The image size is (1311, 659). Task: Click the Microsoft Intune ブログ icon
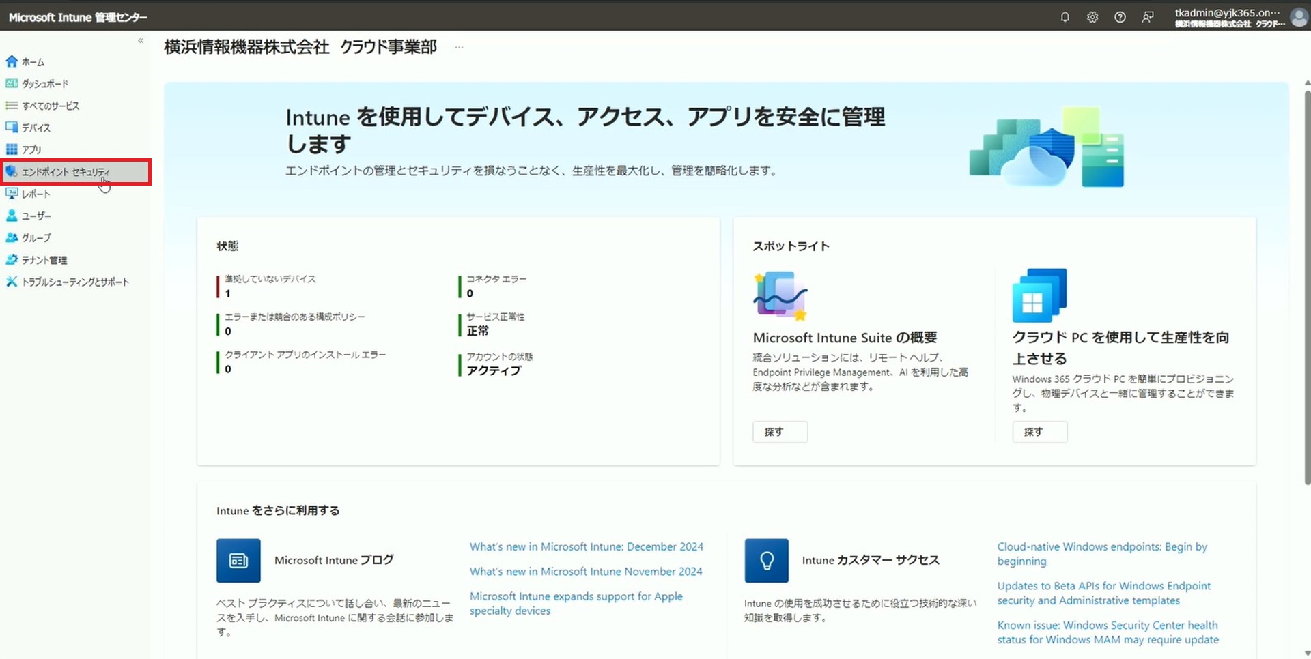coord(238,560)
